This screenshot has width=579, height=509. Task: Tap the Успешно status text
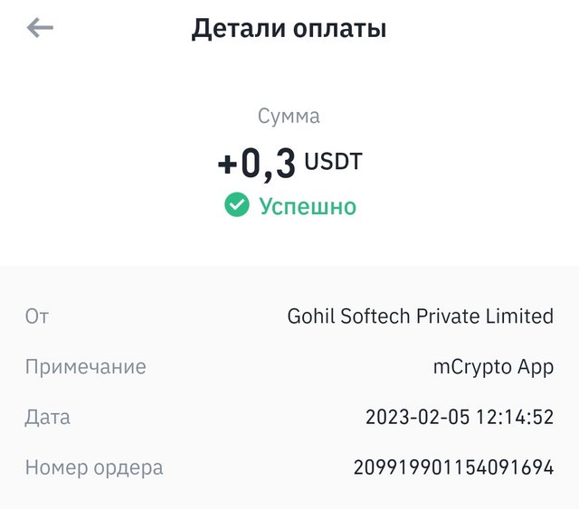pos(308,206)
